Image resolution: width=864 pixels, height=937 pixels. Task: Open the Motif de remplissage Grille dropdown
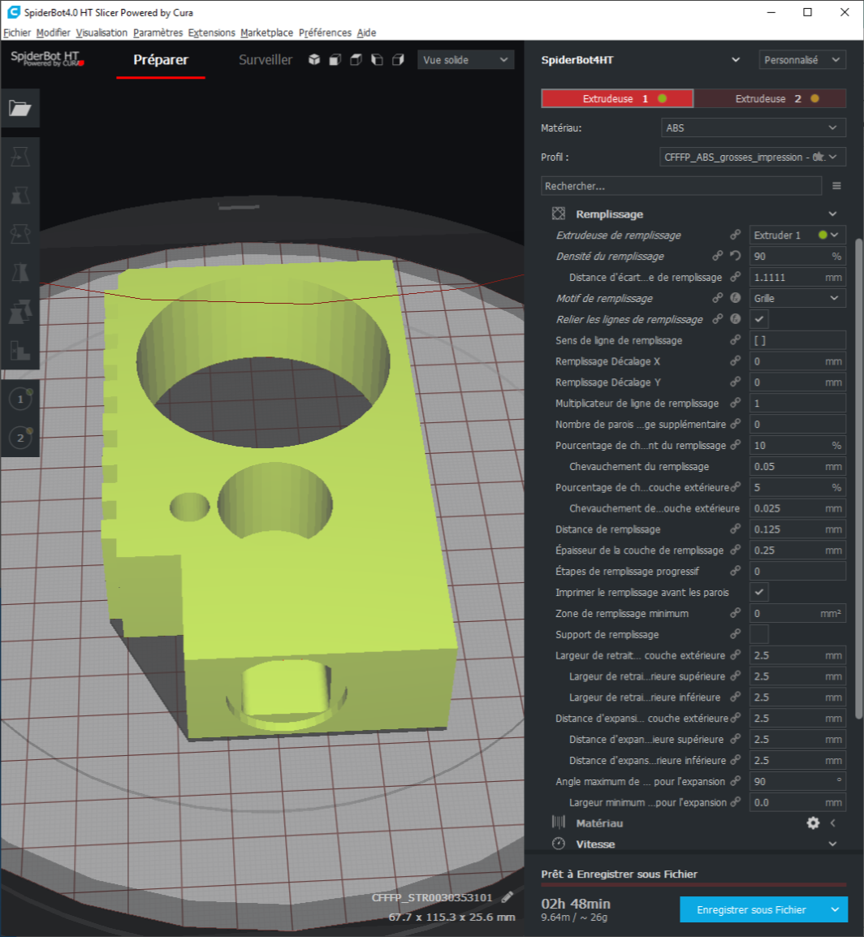point(797,298)
